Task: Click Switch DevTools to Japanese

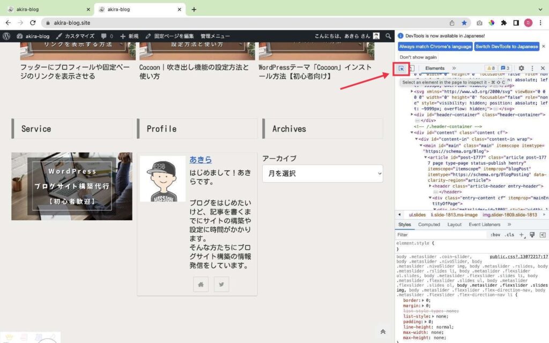Action: coord(507,47)
